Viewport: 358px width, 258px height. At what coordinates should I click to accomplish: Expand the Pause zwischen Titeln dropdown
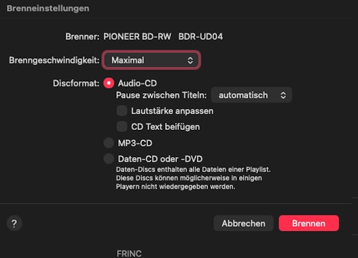pyautogui.click(x=251, y=95)
